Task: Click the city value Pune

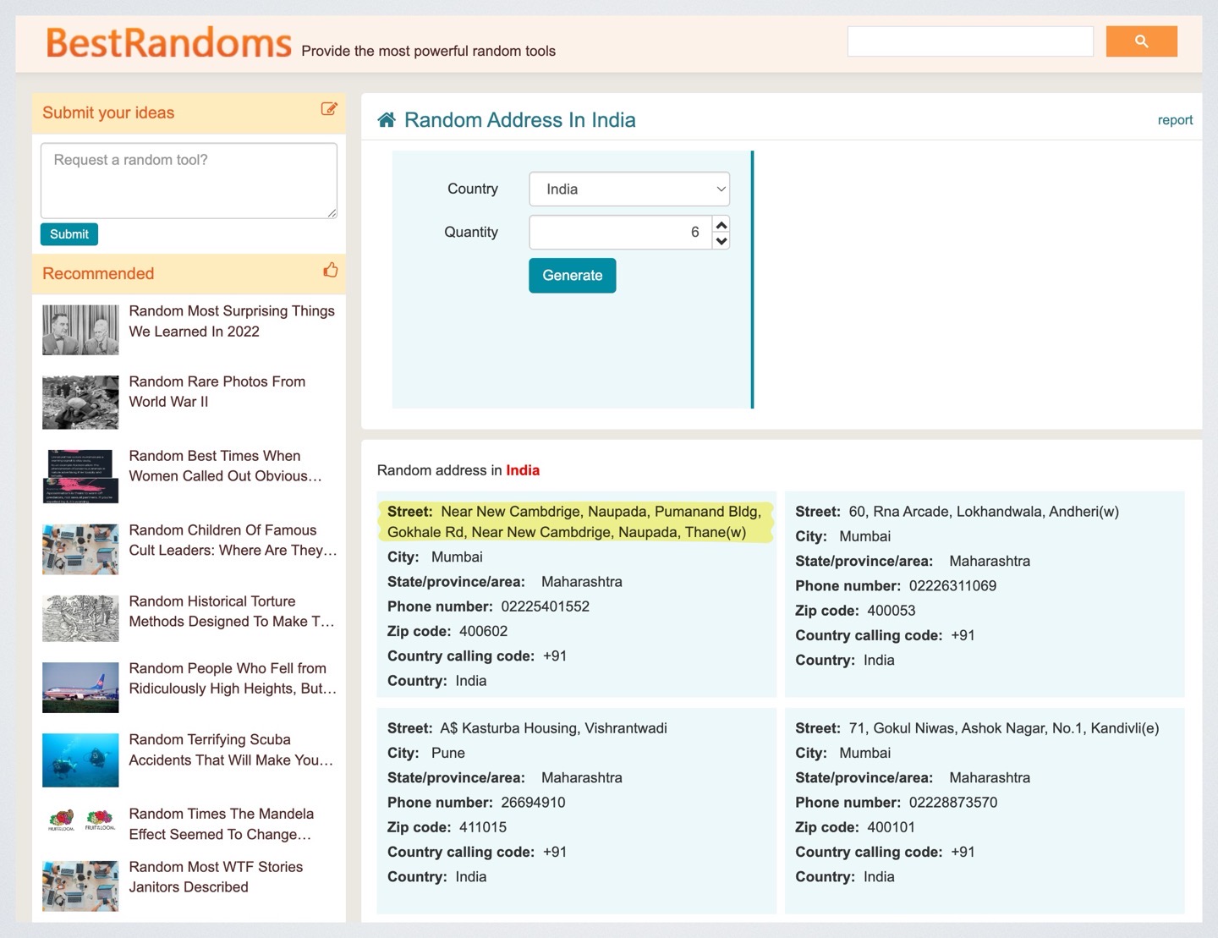Action: 448,753
